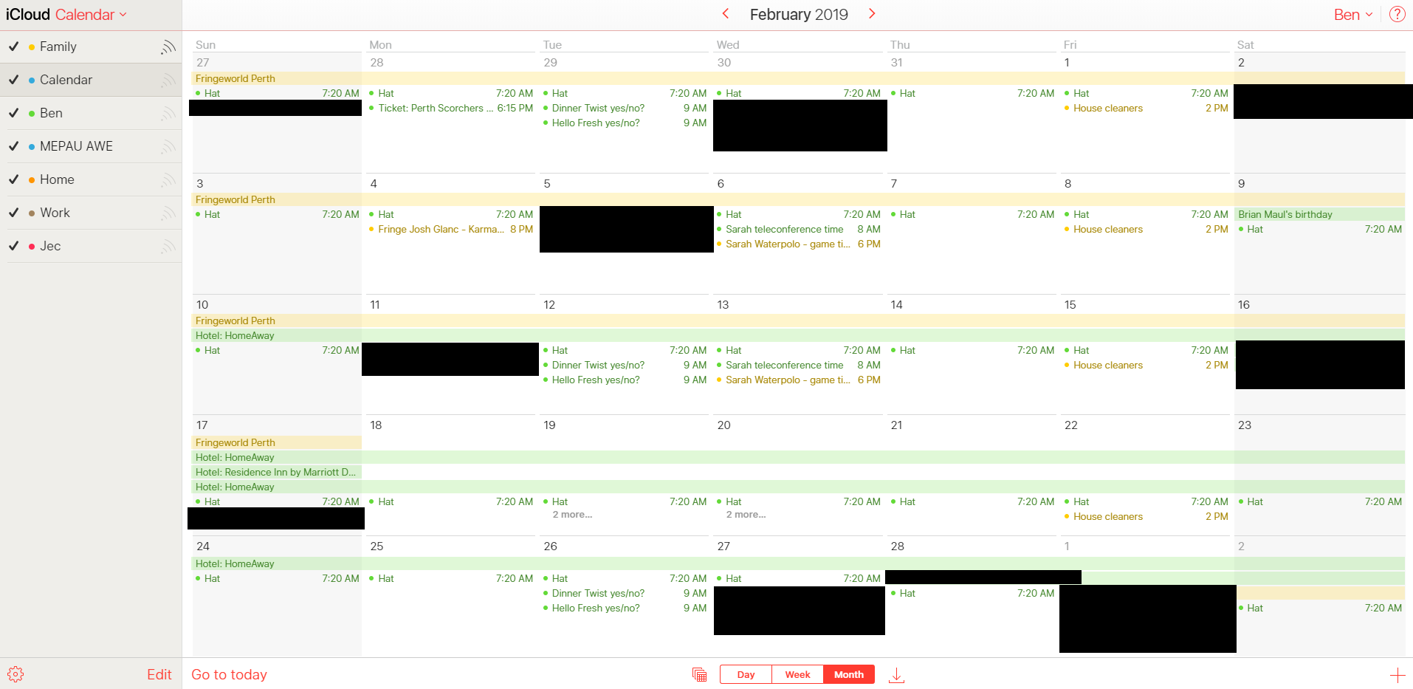
Task: Select the Family calendar name in sidebar
Action: (58, 47)
